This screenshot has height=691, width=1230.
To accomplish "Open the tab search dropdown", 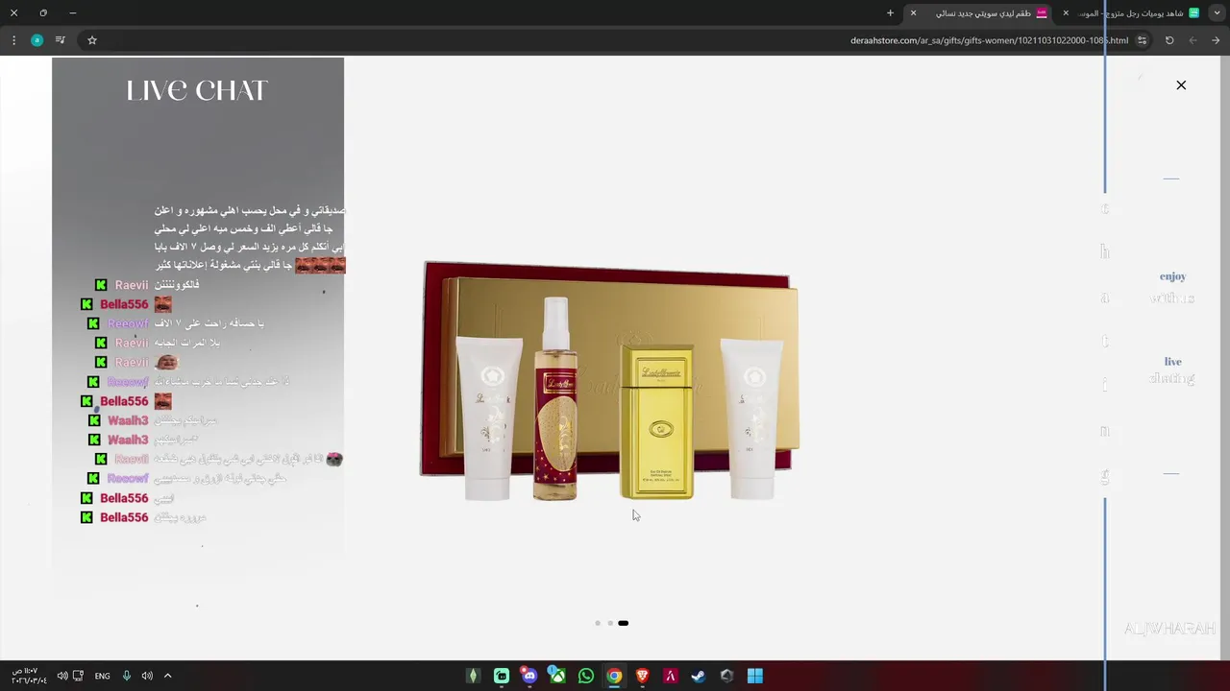I will click(x=1217, y=13).
